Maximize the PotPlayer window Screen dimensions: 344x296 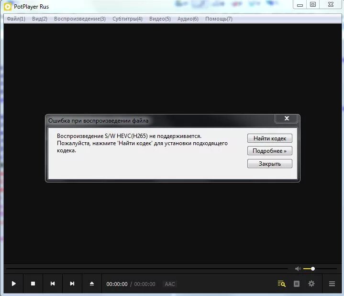pyautogui.click(x=313, y=5)
